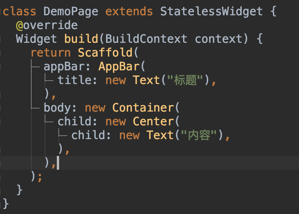The width and height of the screenshot is (299, 214).
Task: Click the final closing brace of class
Action: pos(6,204)
